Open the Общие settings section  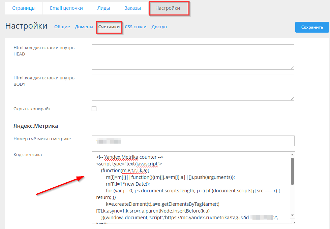point(62,27)
